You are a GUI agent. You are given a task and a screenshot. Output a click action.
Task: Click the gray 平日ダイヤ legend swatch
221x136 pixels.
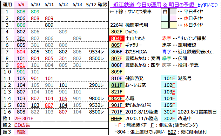173,12
